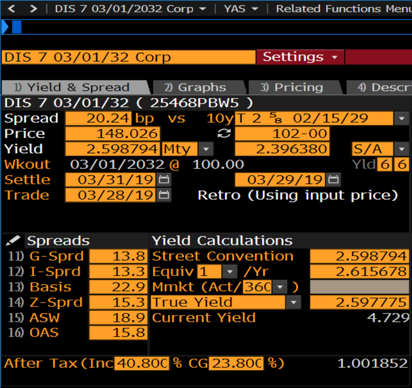The width and height of the screenshot is (412, 388).
Task: Open the Z-Sprd spread function
Action: pos(45,302)
